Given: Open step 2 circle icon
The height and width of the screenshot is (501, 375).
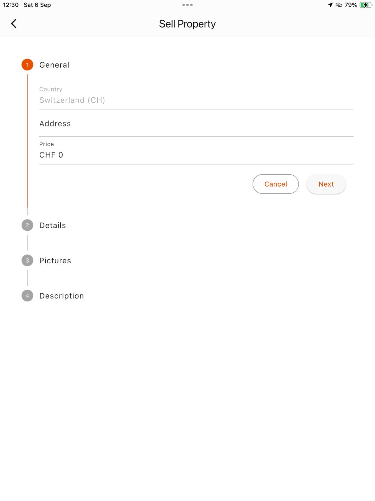Looking at the screenshot, I should pos(27,225).
